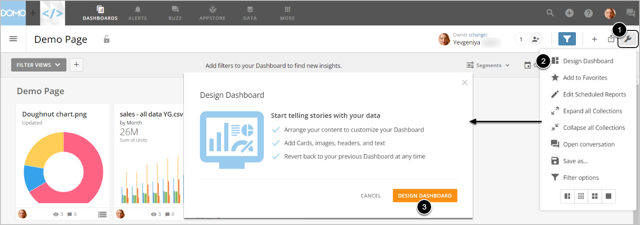
Task: Click the share dashboard icon
Action: click(x=611, y=39)
